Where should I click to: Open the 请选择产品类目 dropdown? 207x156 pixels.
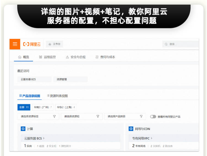coord(125,116)
